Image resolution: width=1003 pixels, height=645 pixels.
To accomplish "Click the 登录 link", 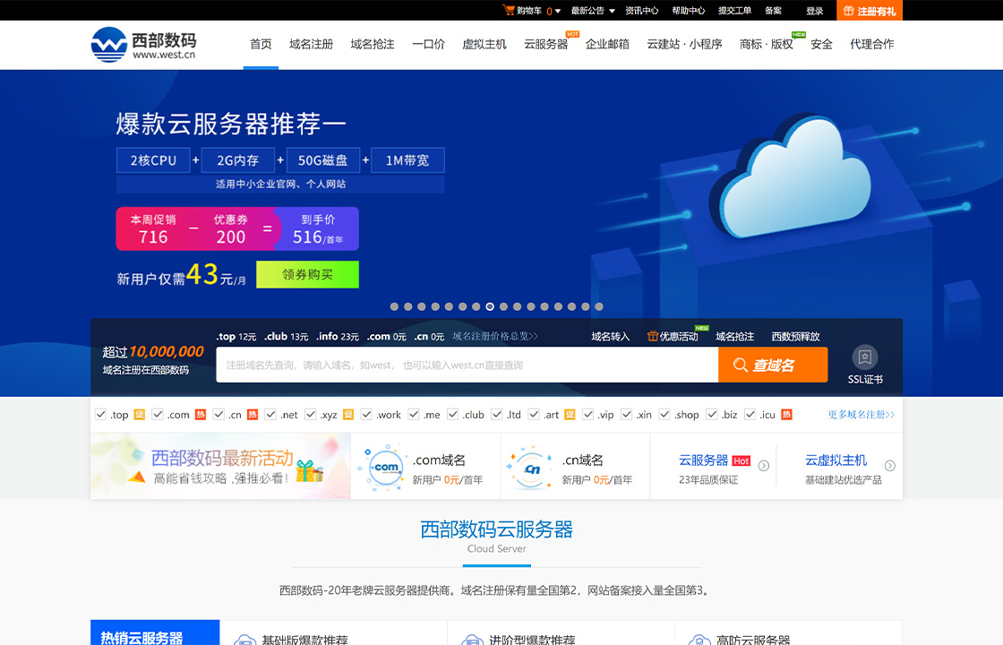I will click(x=814, y=10).
